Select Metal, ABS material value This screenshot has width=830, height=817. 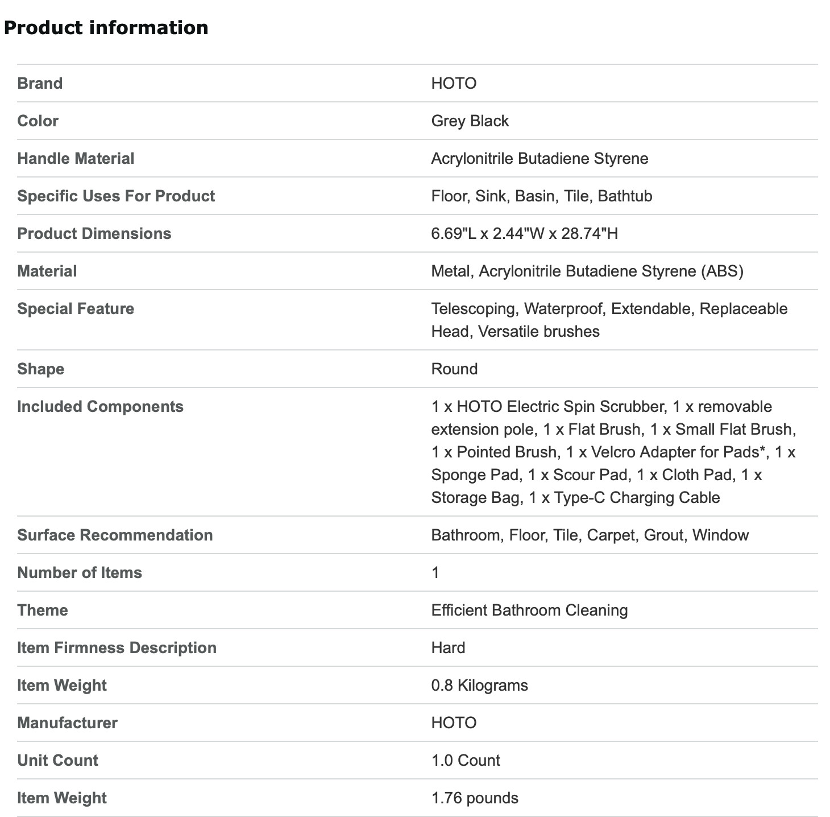click(587, 271)
